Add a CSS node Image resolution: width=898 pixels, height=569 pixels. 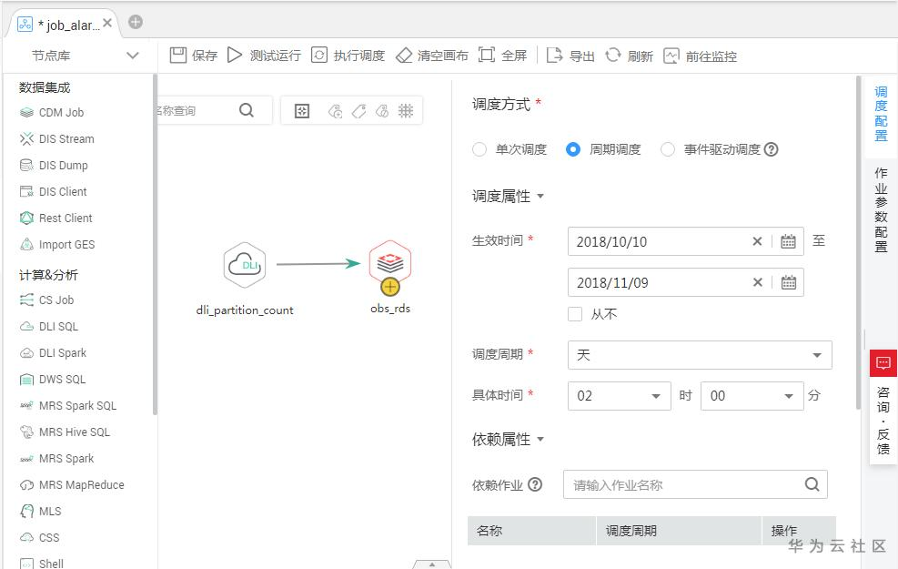click(39, 537)
